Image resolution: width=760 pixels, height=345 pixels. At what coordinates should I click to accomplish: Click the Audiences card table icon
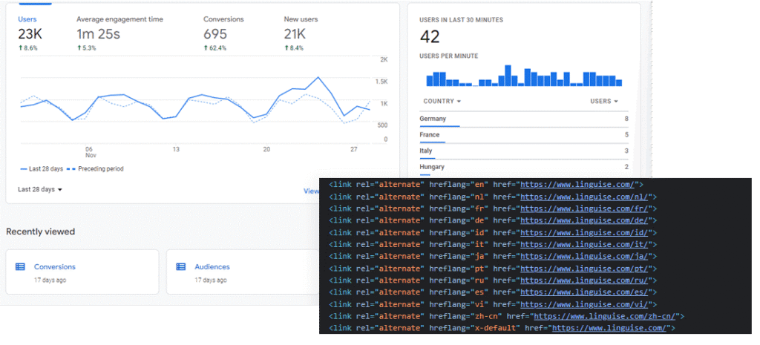click(x=180, y=266)
